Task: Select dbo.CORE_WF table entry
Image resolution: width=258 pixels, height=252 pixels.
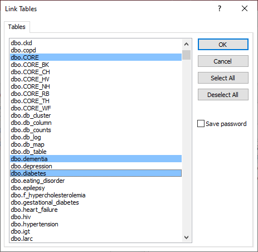Action: (96, 108)
